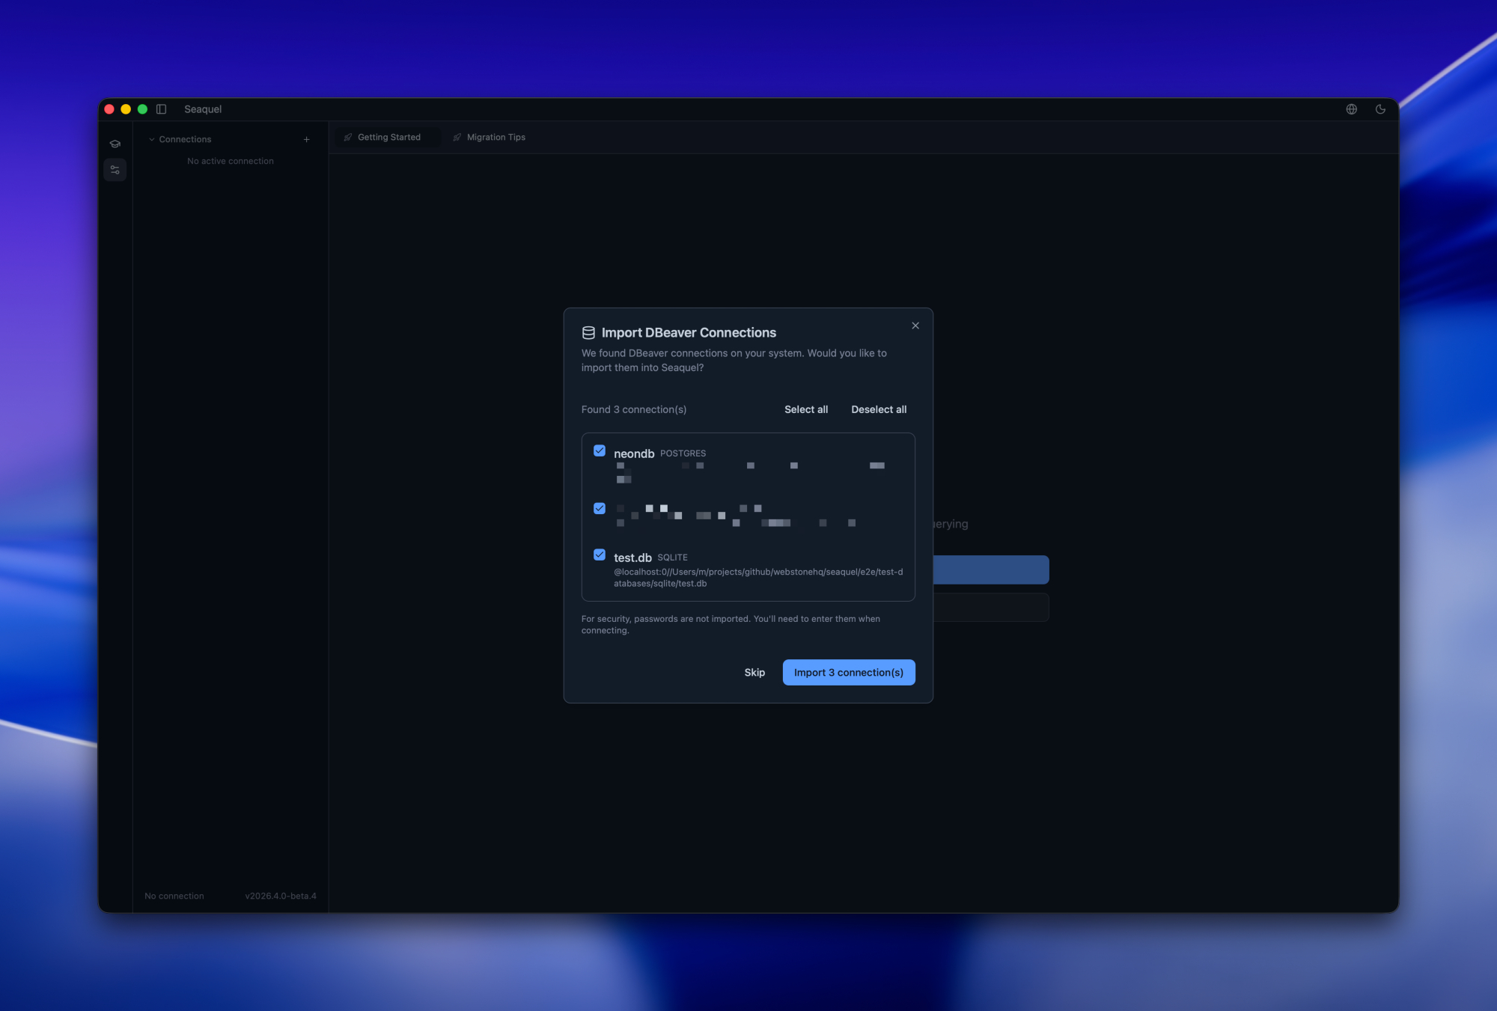Toggle the second blurred connection checkbox
Screen dimensions: 1497x1011
pos(600,508)
